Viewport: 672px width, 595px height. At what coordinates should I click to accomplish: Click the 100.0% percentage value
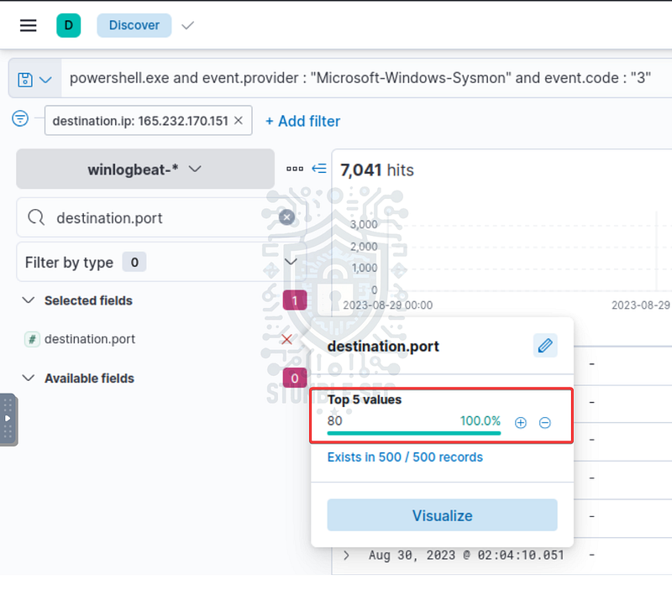click(480, 420)
